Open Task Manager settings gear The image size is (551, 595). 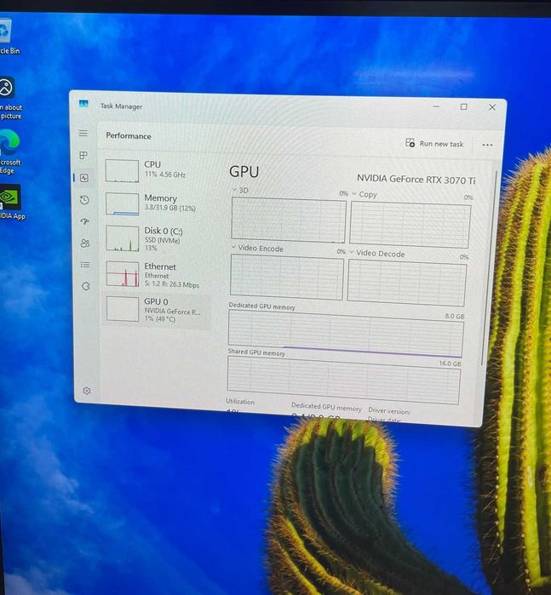(87, 391)
